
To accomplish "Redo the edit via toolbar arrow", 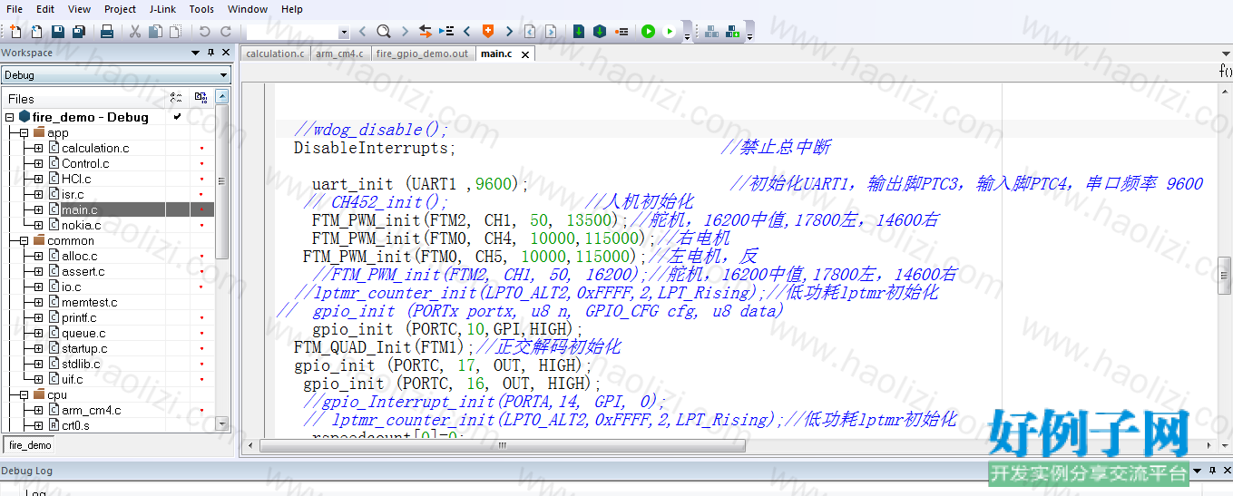I will 225,32.
